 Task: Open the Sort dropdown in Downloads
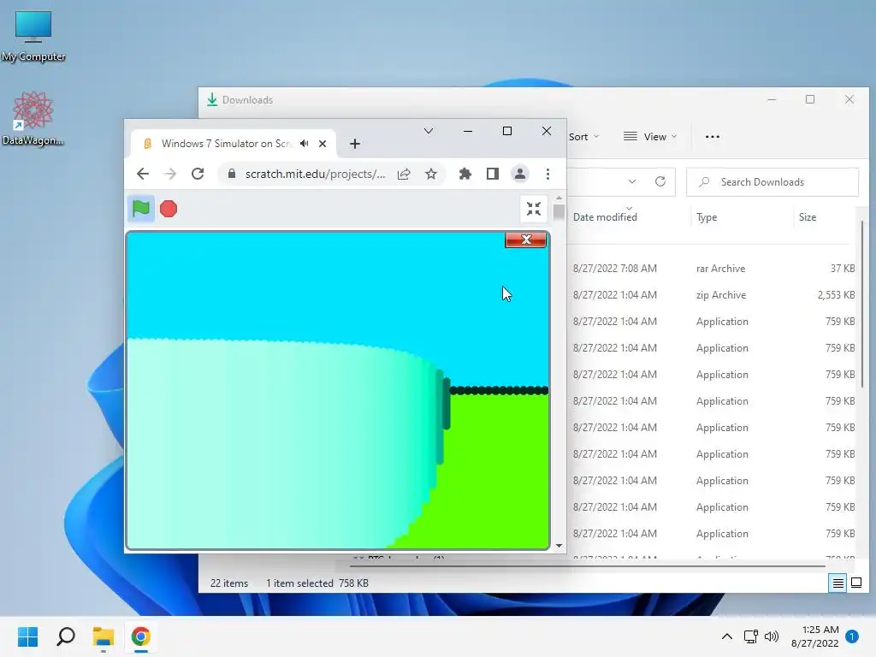(x=583, y=137)
